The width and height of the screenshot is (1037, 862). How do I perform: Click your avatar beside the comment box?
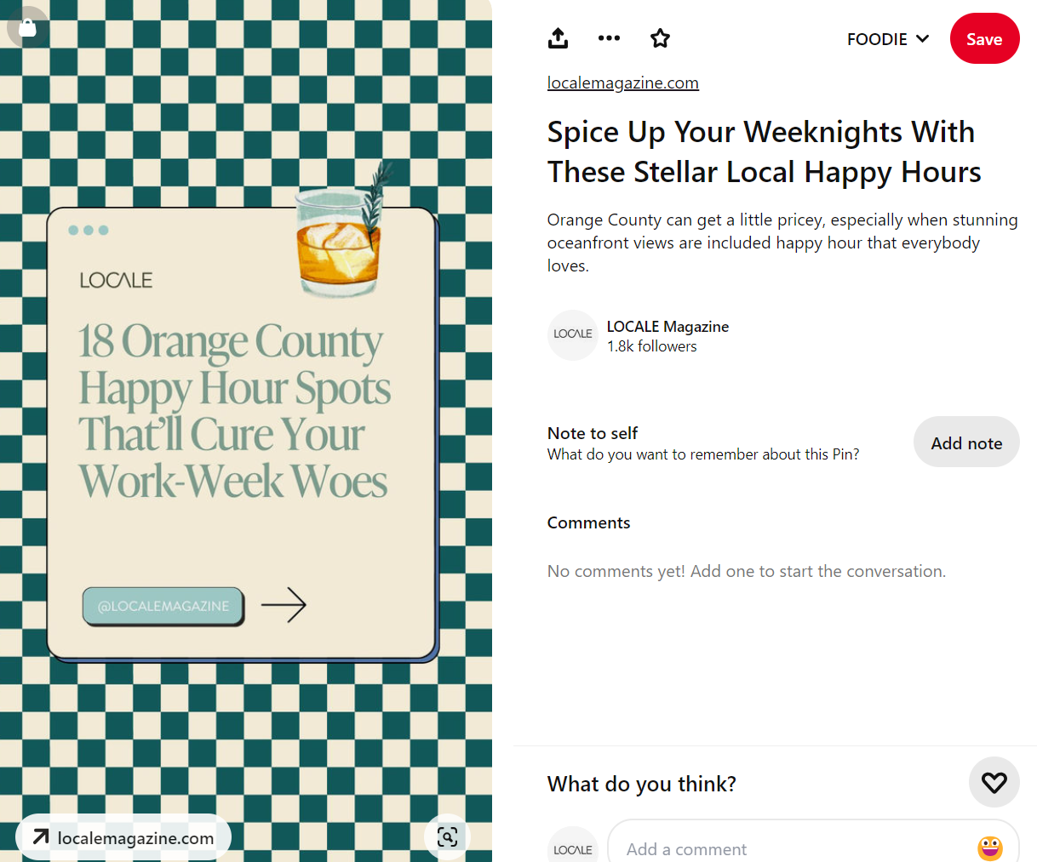[572, 848]
